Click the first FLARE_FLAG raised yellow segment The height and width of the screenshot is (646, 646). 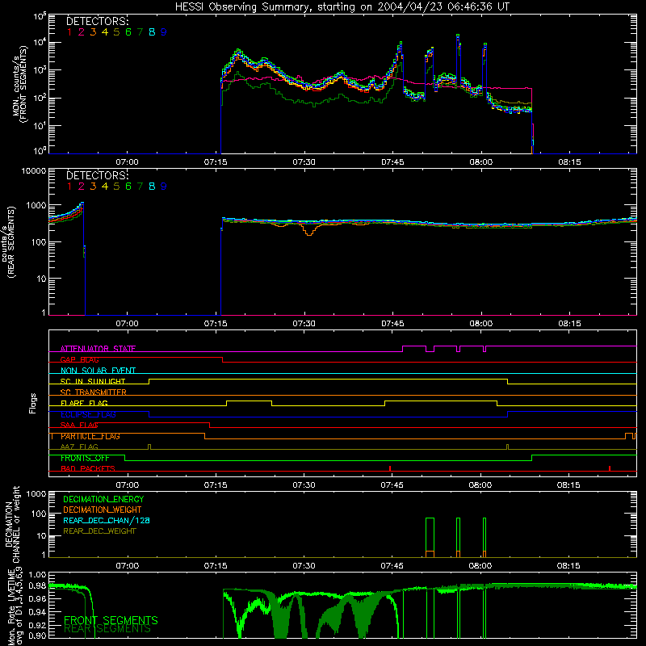(x=249, y=401)
